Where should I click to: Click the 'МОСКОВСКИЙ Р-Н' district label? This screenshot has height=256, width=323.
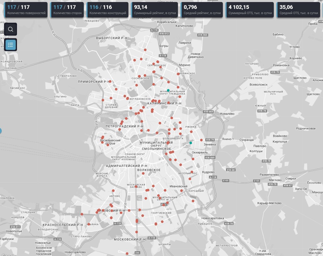click(x=130, y=240)
